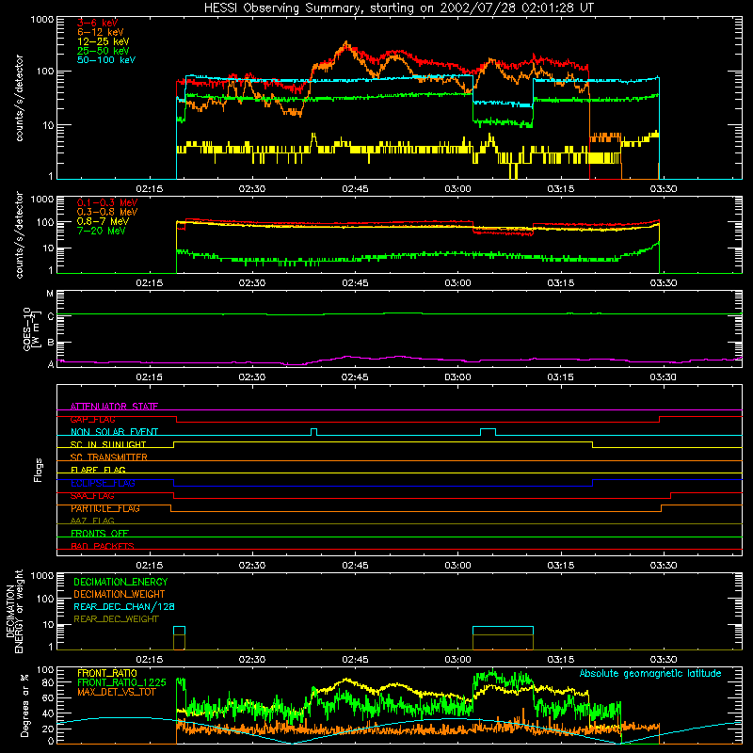Click the counts/s/detector label of the top plot
The height and width of the screenshot is (753, 753).
click(19, 98)
